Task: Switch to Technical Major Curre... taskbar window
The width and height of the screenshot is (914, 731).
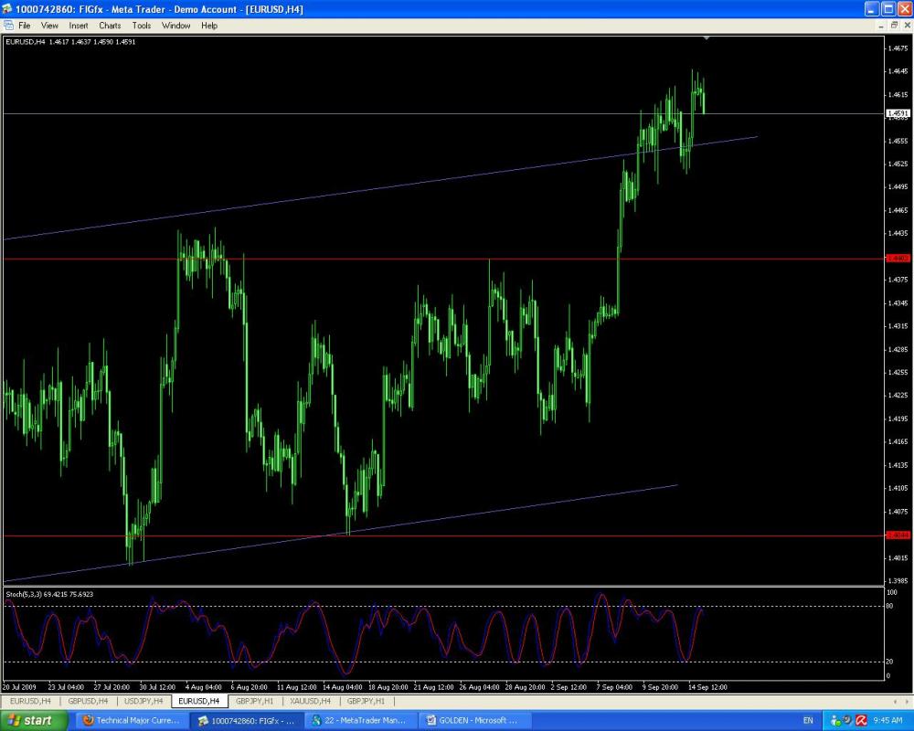Action: (132, 721)
